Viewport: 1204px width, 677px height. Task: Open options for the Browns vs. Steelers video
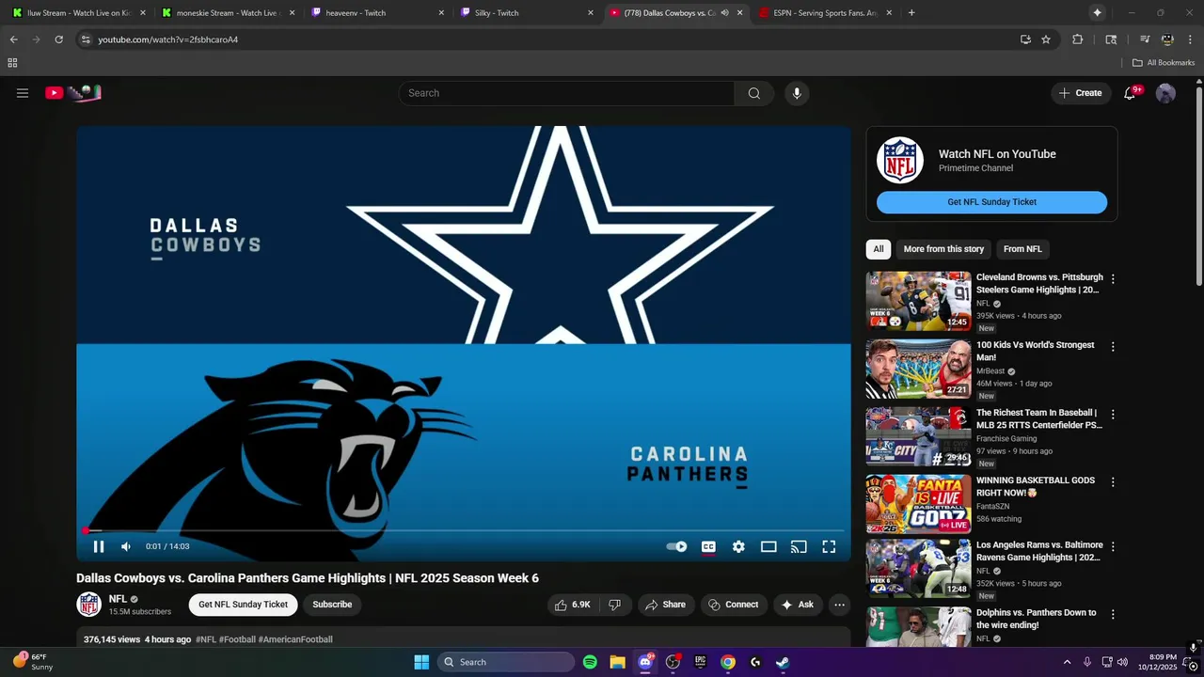coord(1113,279)
